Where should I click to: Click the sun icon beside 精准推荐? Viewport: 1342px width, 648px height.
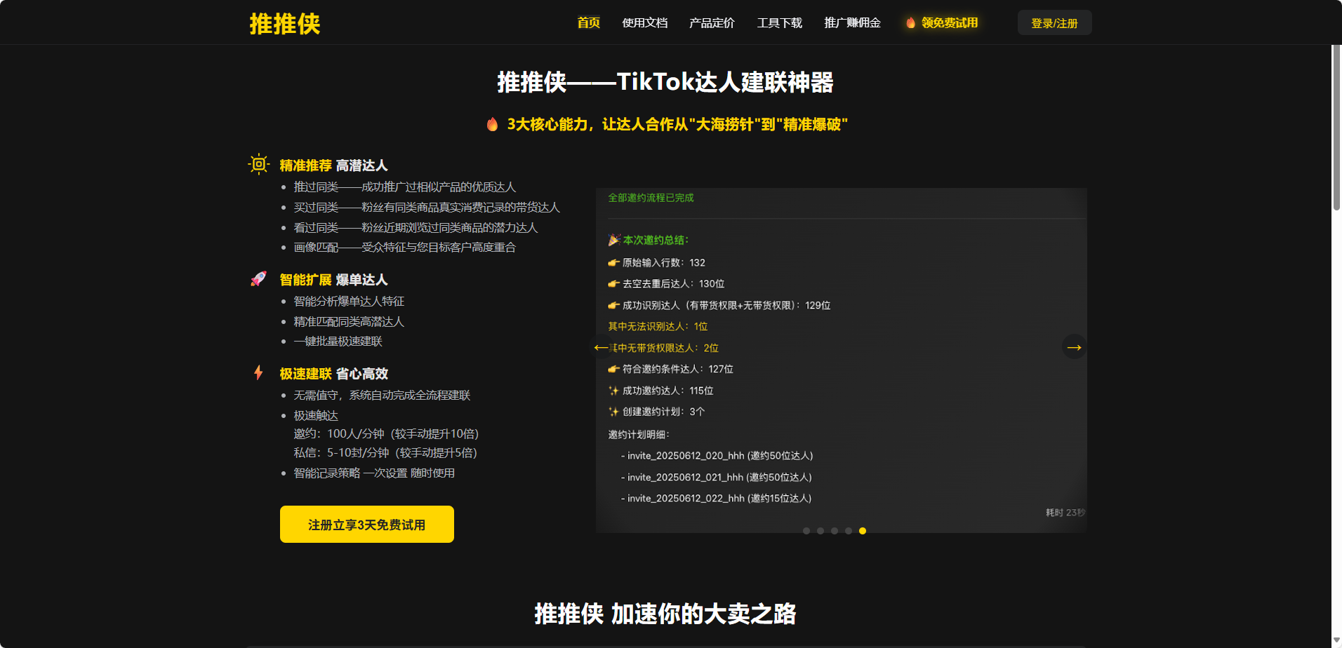point(258,164)
